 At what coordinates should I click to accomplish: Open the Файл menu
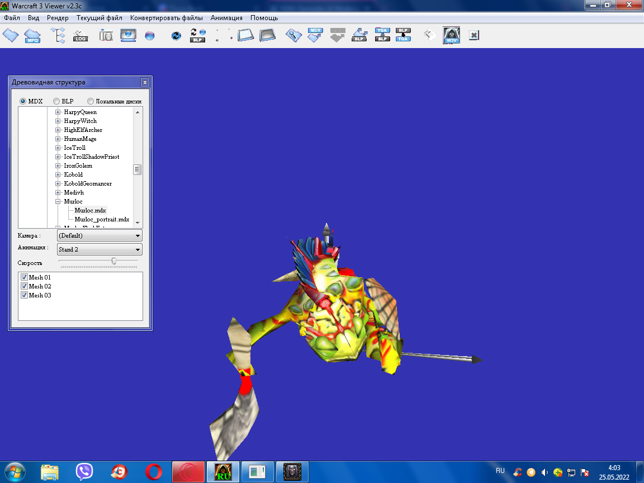(12, 18)
